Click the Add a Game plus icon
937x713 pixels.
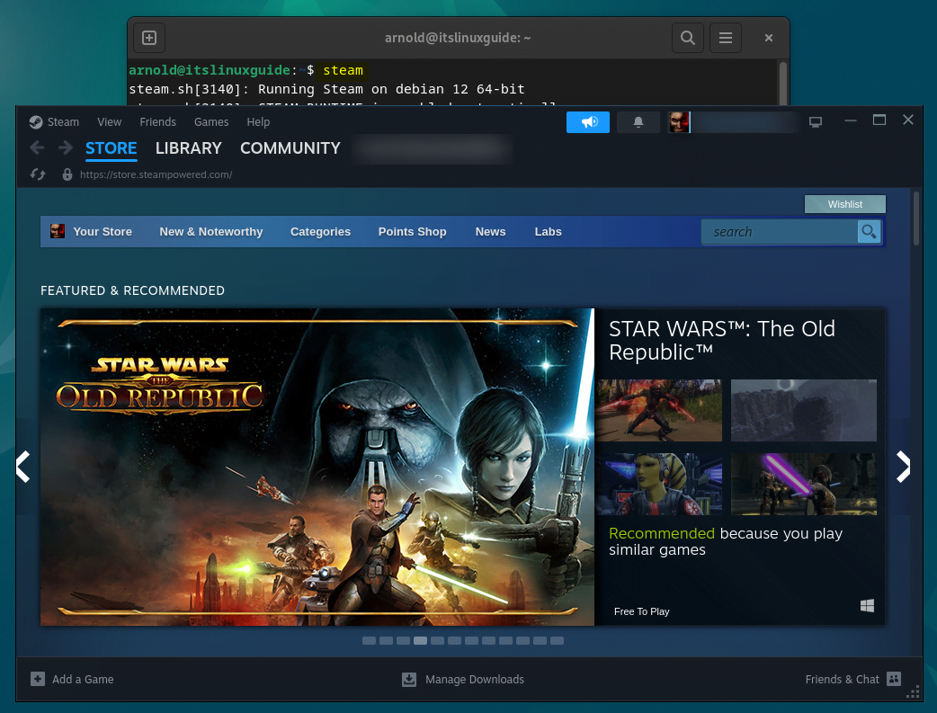tap(38, 679)
